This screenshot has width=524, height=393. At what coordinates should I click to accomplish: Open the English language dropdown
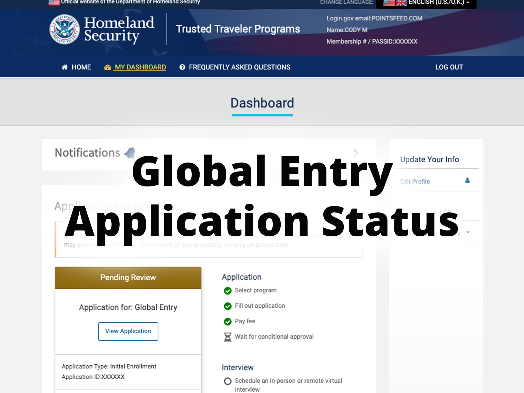(x=439, y=3)
